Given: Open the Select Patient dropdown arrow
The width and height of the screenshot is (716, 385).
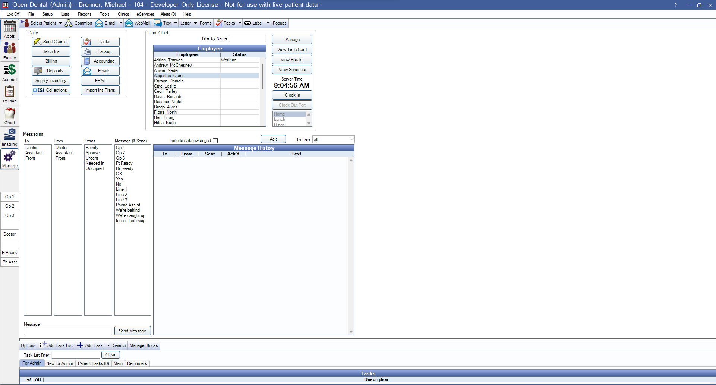Looking at the screenshot, I should (60, 23).
